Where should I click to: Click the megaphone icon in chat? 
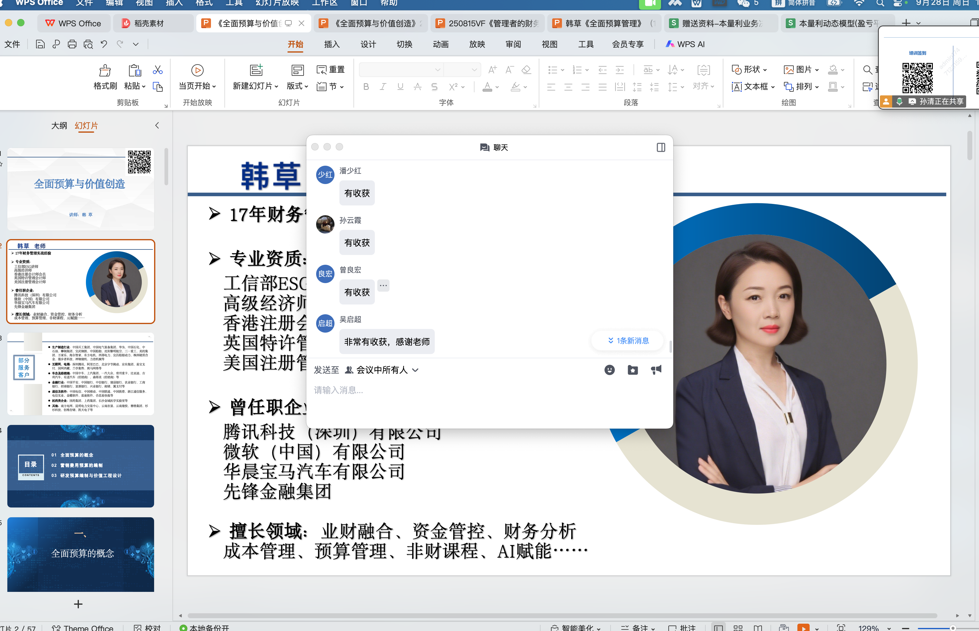click(x=656, y=370)
